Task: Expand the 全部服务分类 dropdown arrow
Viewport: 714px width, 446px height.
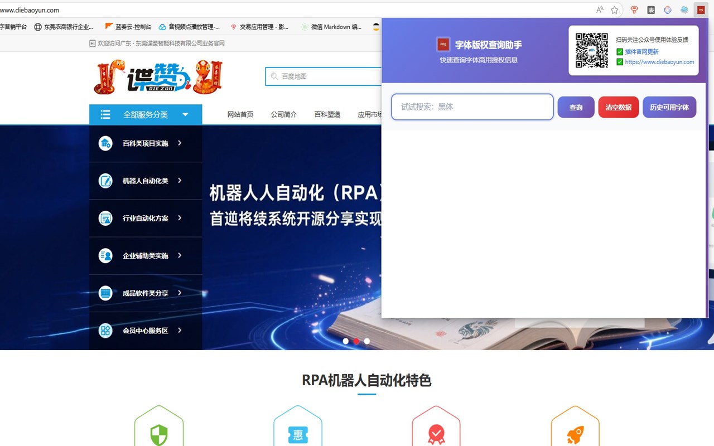Action: coord(185,114)
